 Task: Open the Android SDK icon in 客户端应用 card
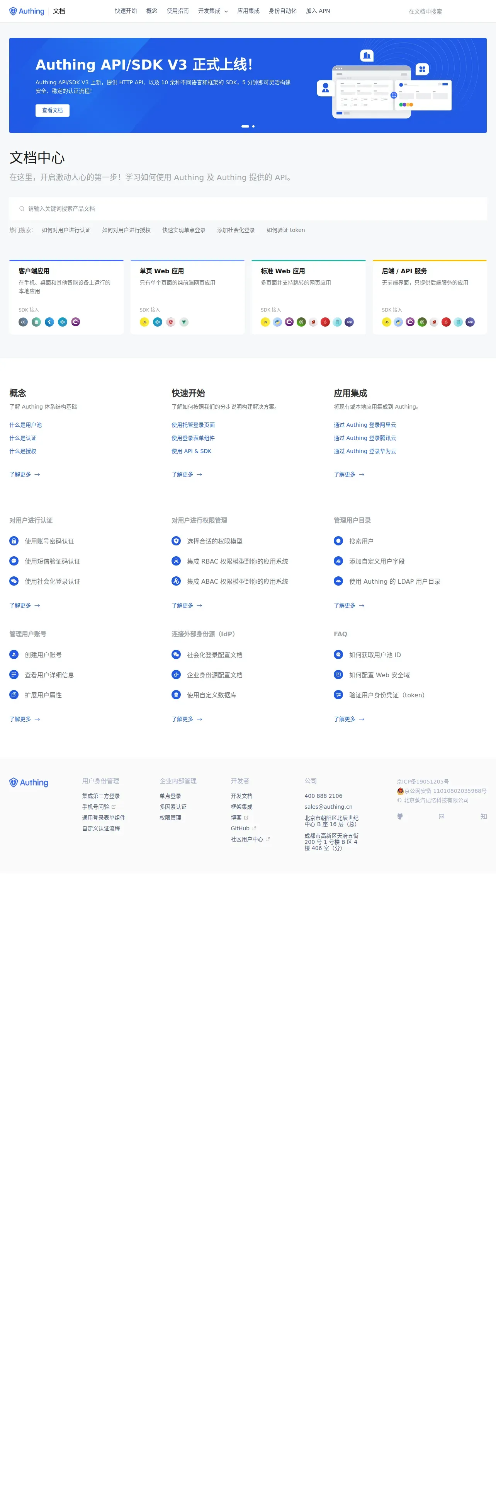pos(36,322)
